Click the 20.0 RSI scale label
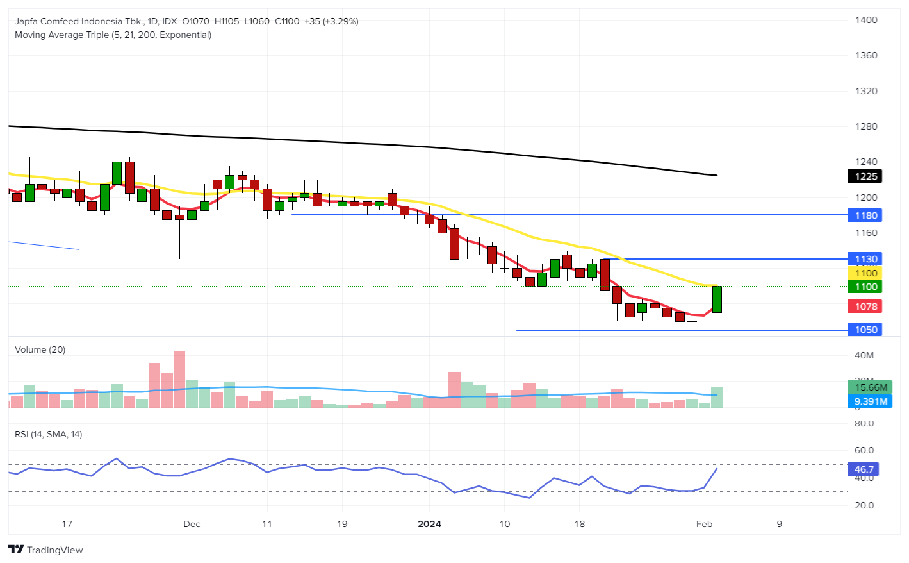909x563 pixels. pyautogui.click(x=864, y=505)
